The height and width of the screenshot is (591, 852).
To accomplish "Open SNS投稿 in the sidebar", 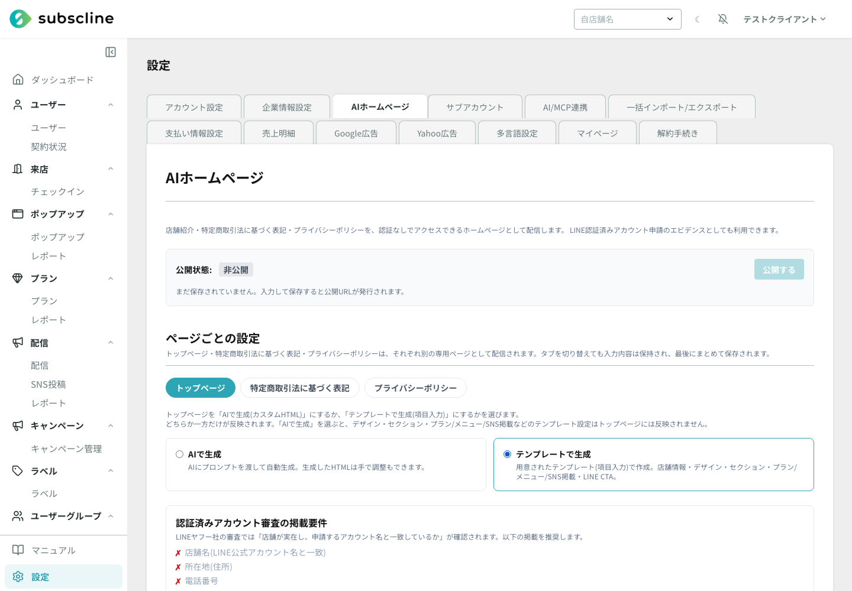I will pyautogui.click(x=48, y=384).
